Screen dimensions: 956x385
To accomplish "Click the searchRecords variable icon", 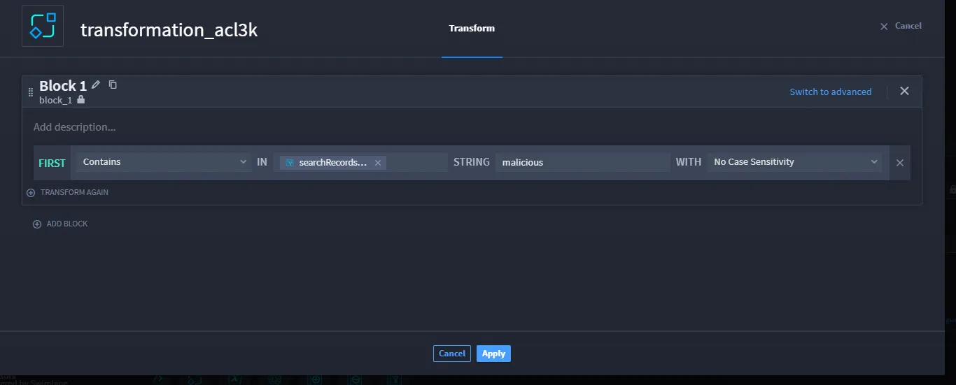I will tap(290, 163).
